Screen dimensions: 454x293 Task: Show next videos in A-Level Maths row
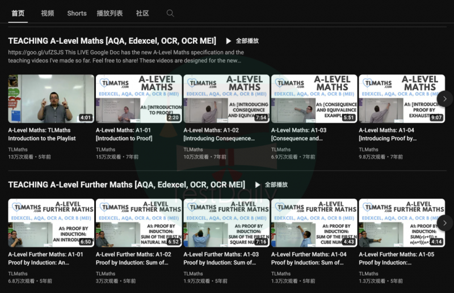click(445, 99)
